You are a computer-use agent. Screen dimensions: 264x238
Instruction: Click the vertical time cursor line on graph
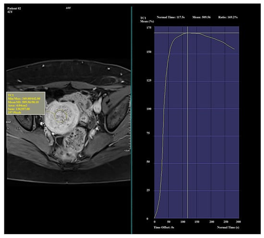pos(187,122)
